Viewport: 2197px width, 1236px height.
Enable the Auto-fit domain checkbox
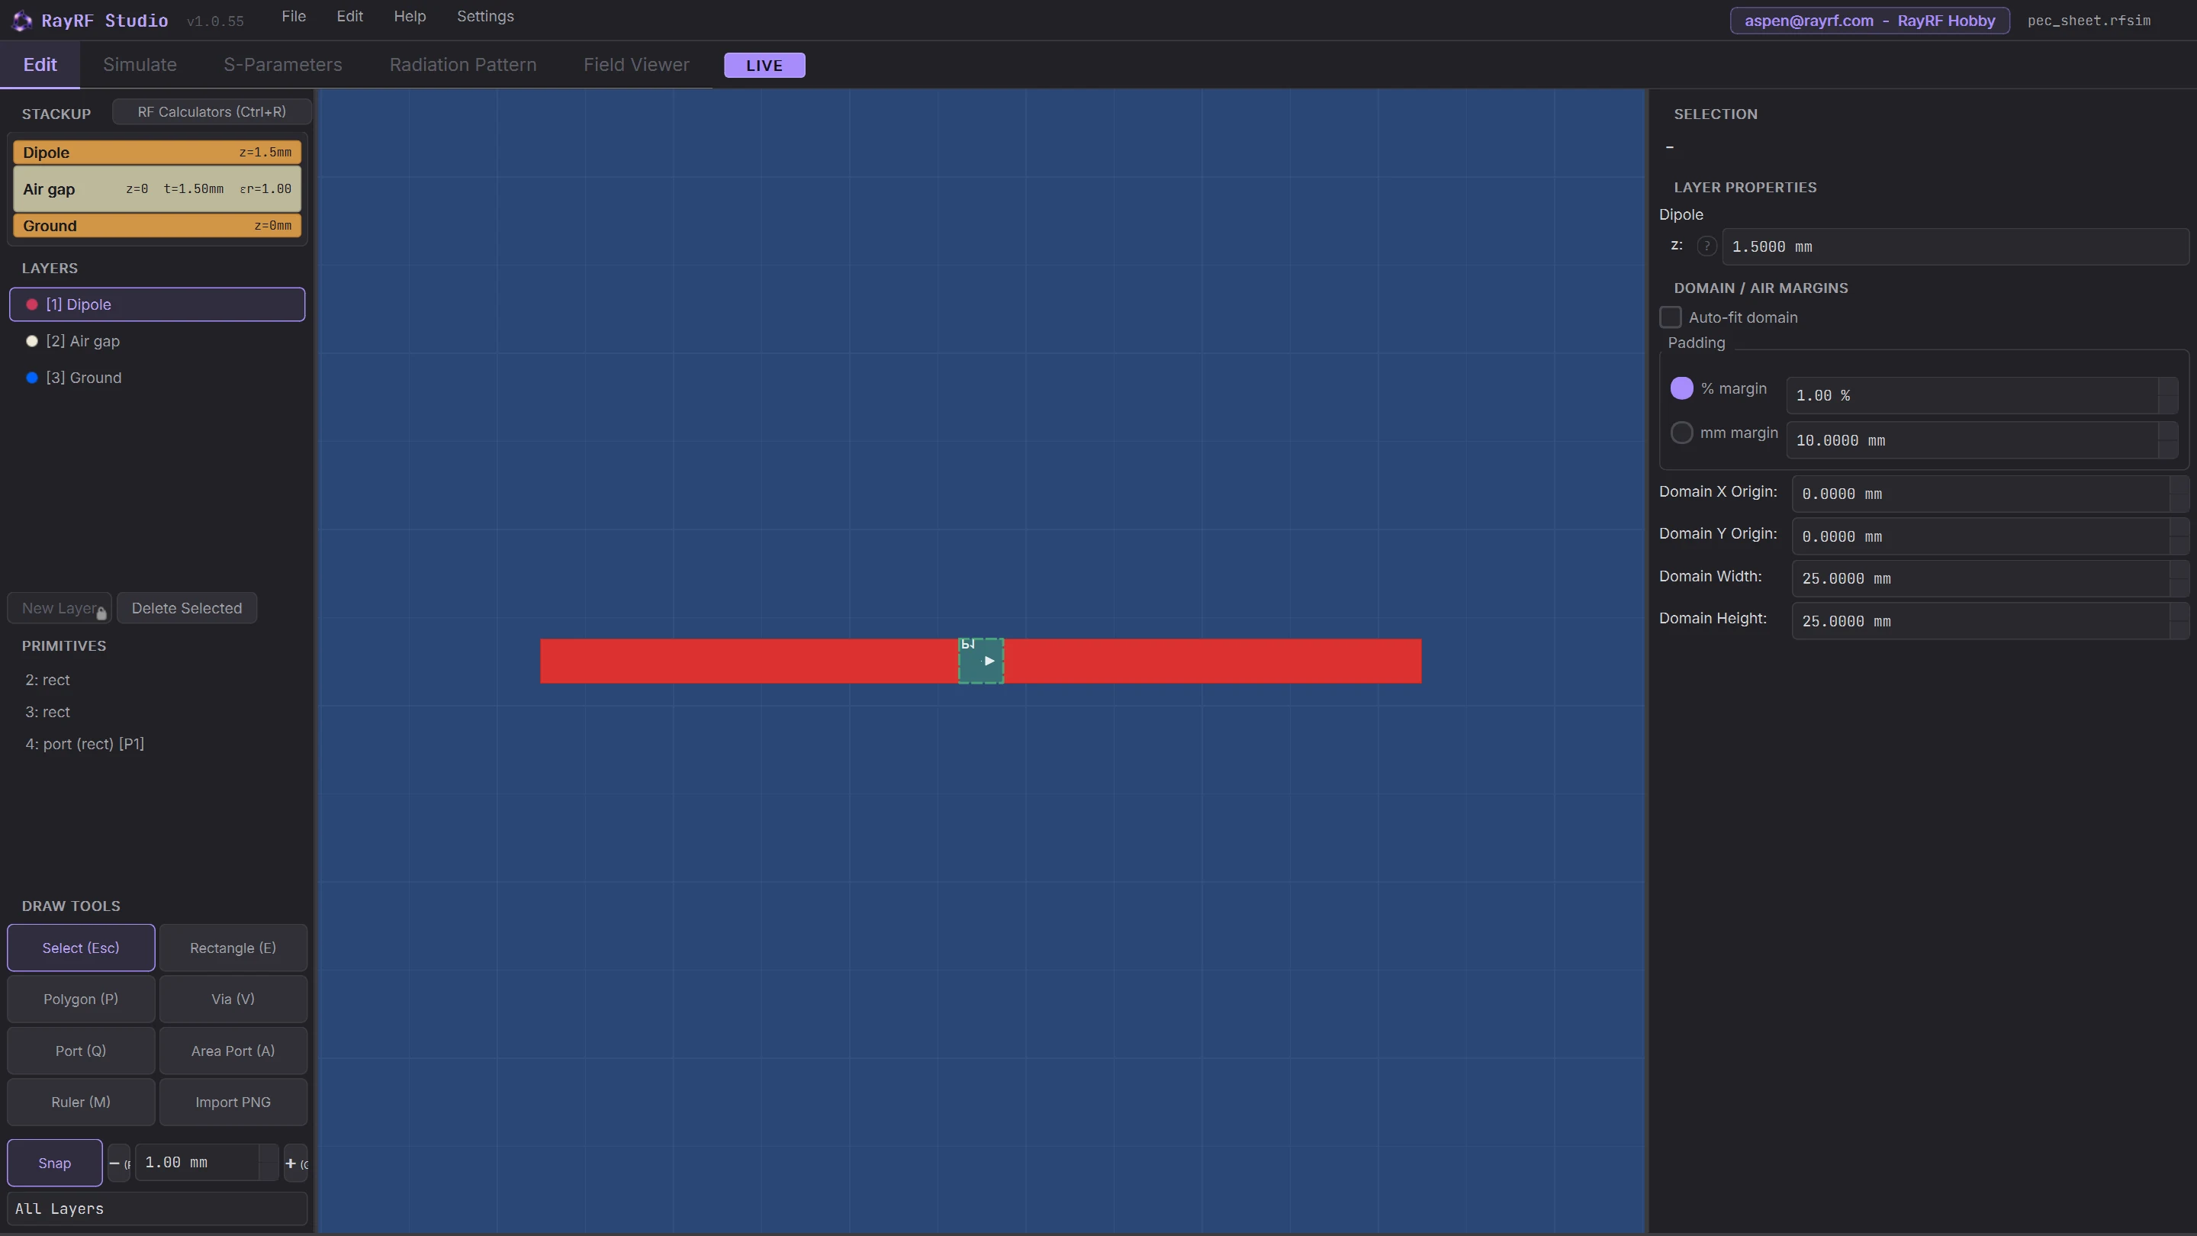(1670, 317)
